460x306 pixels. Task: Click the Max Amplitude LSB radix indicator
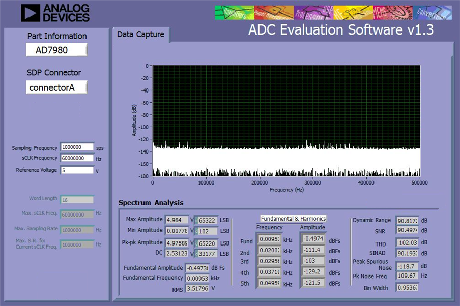point(196,221)
